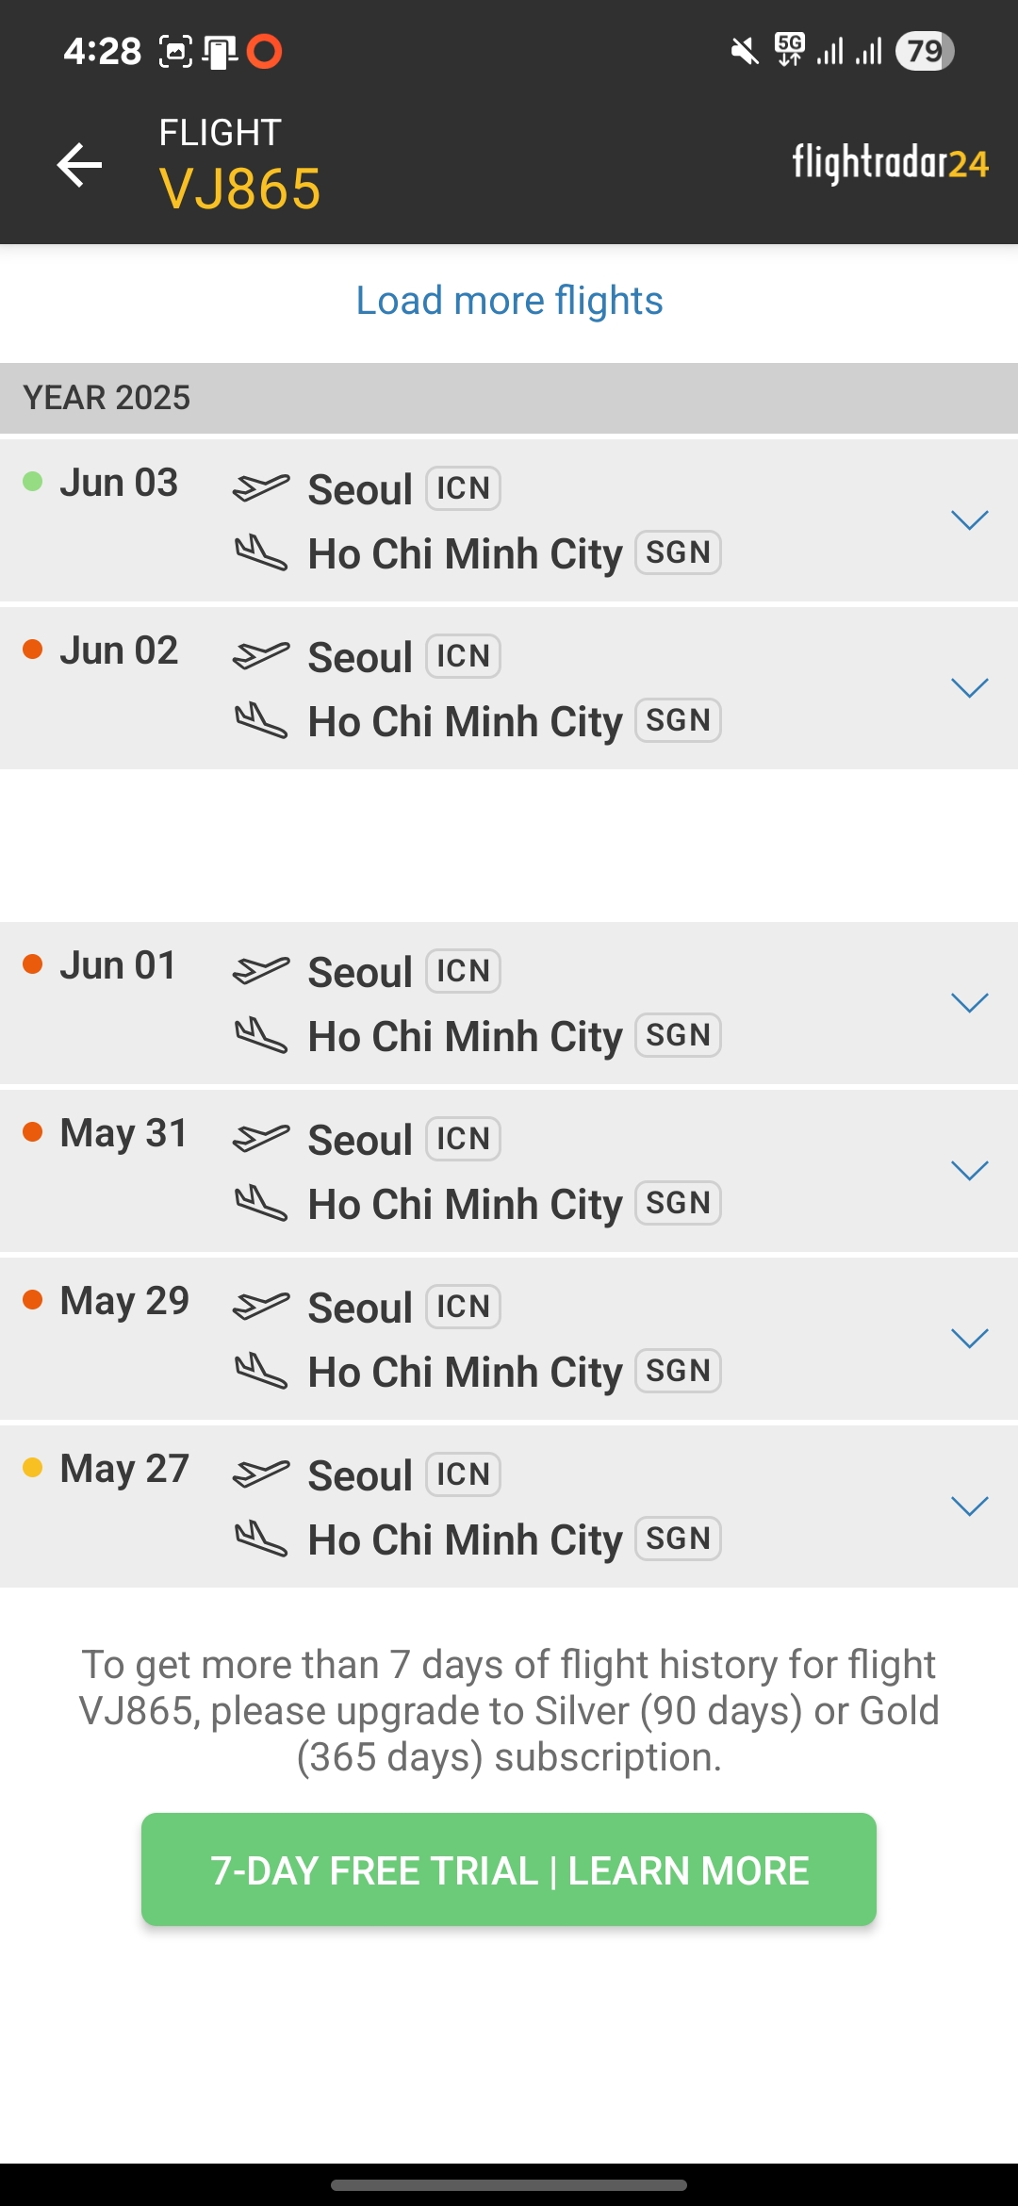Image resolution: width=1018 pixels, height=2206 pixels.
Task: Expand the May 27 flight chevron
Action: pyautogui.click(x=969, y=1506)
